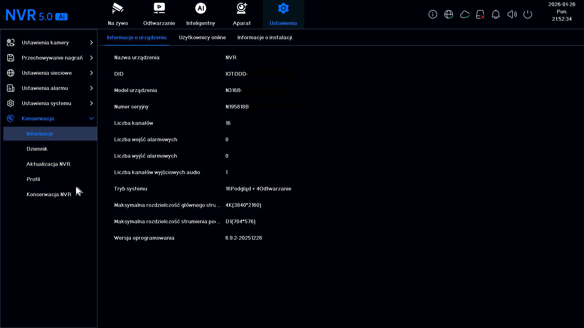
Task: Open the Profil submenu item
Action: click(x=33, y=179)
